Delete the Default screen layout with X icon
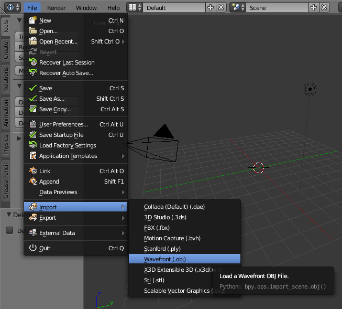The image size is (342, 309). [221, 8]
